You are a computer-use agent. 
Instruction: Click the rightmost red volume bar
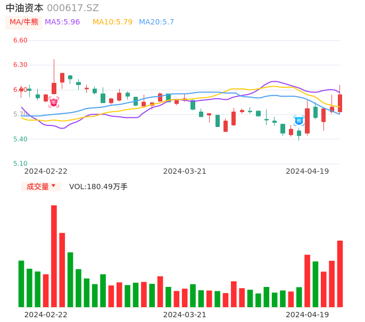pyautogui.click(x=340, y=274)
